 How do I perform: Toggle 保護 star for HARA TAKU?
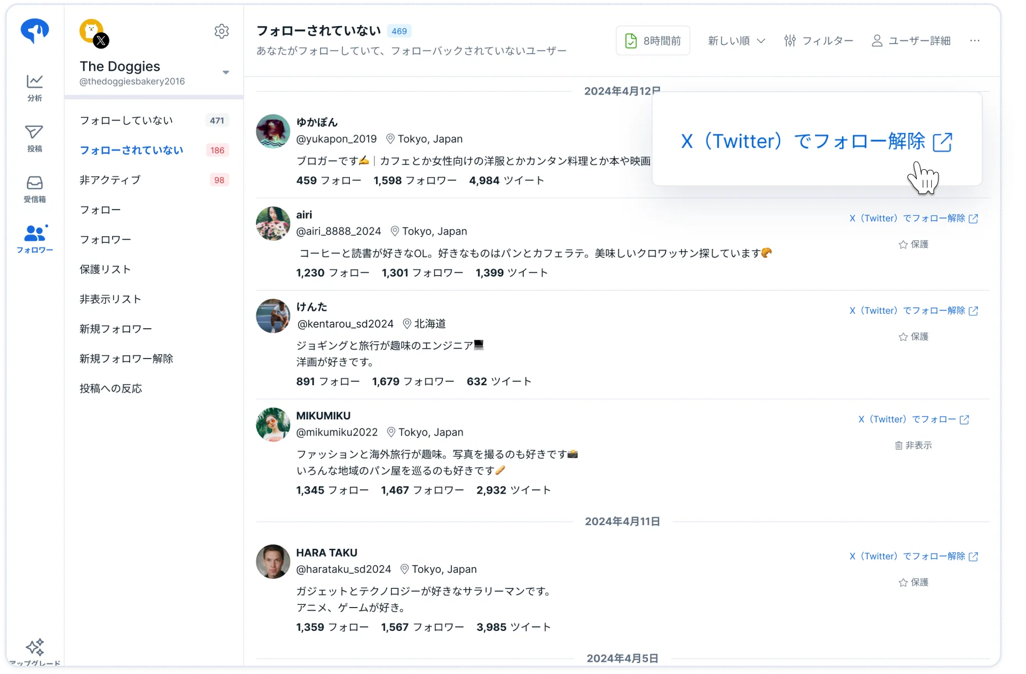coord(913,582)
